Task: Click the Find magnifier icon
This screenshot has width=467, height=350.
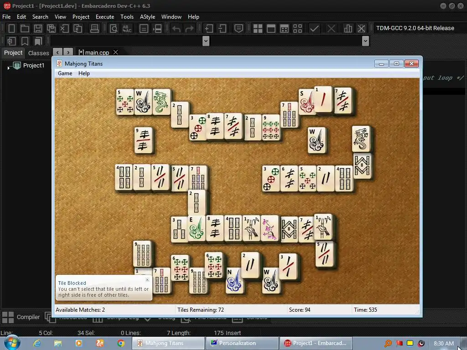Action: click(114, 29)
